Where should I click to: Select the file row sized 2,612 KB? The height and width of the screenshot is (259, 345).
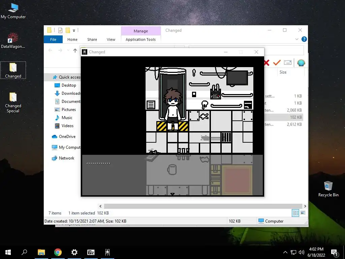[284, 124]
